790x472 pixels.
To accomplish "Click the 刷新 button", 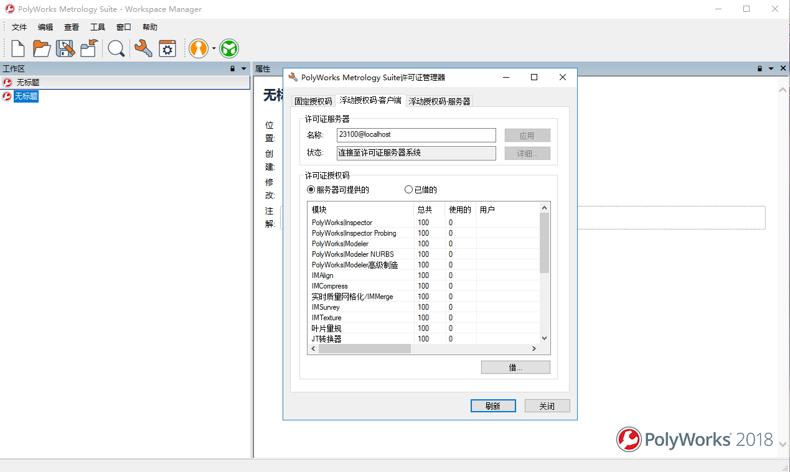I will tap(493, 406).
